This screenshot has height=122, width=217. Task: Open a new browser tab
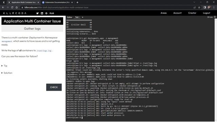click(77, 2)
